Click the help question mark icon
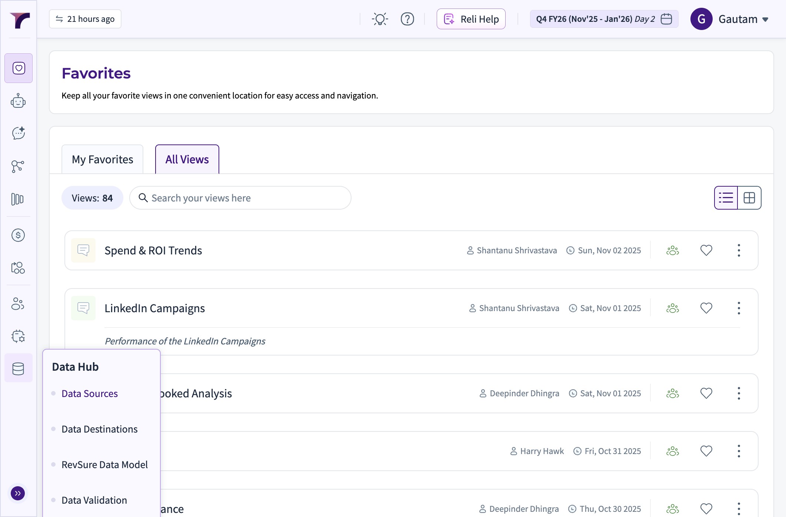The image size is (786, 517). (407, 19)
